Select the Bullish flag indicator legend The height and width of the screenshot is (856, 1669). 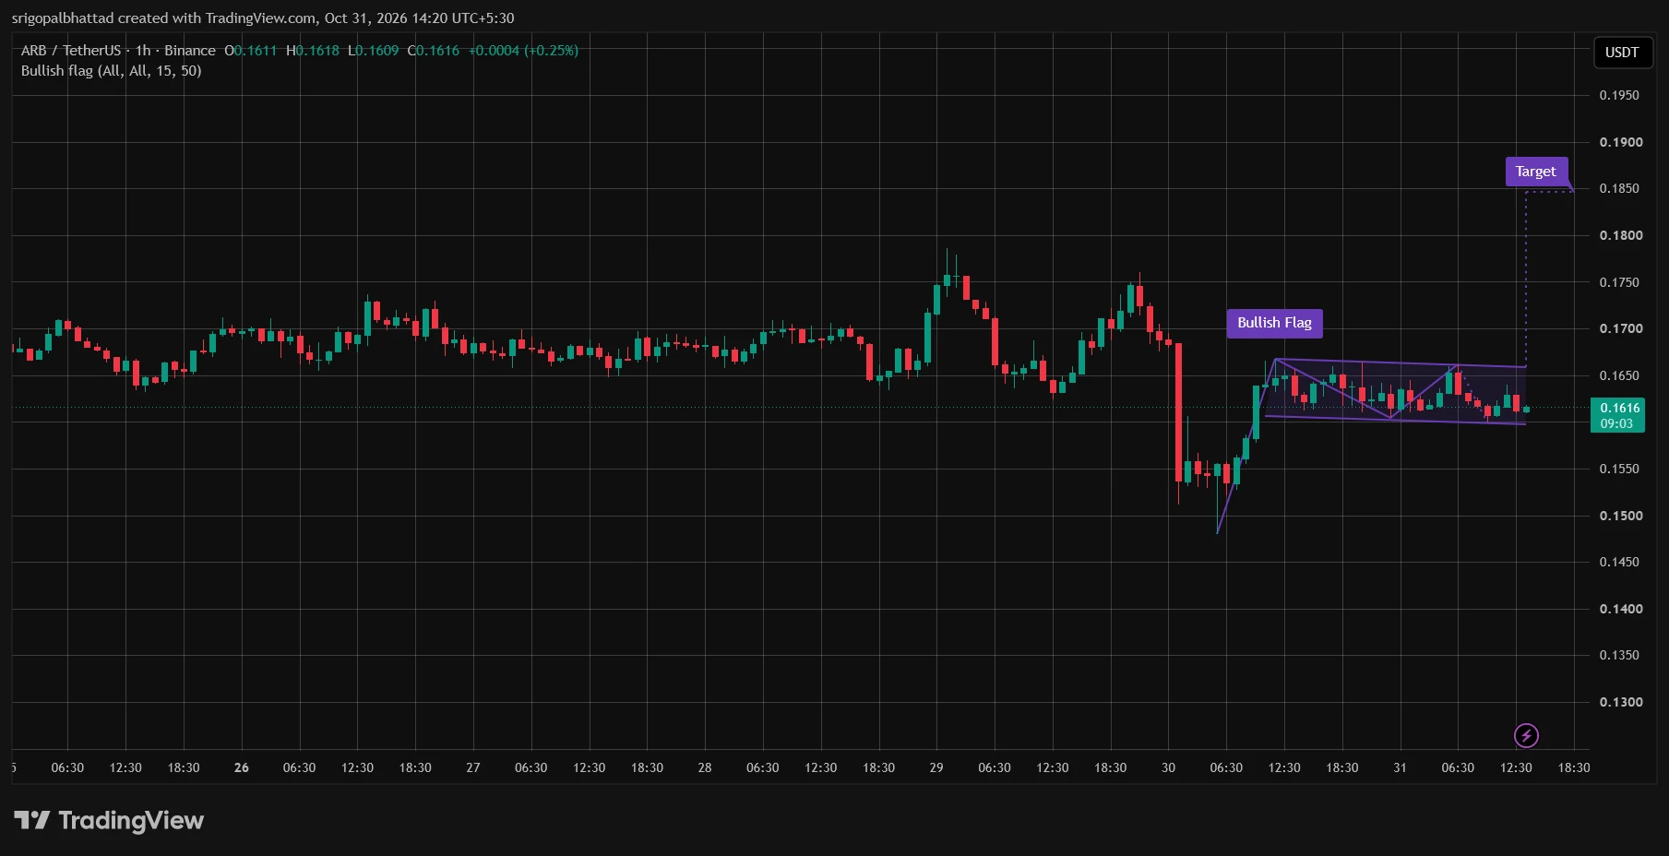point(111,71)
